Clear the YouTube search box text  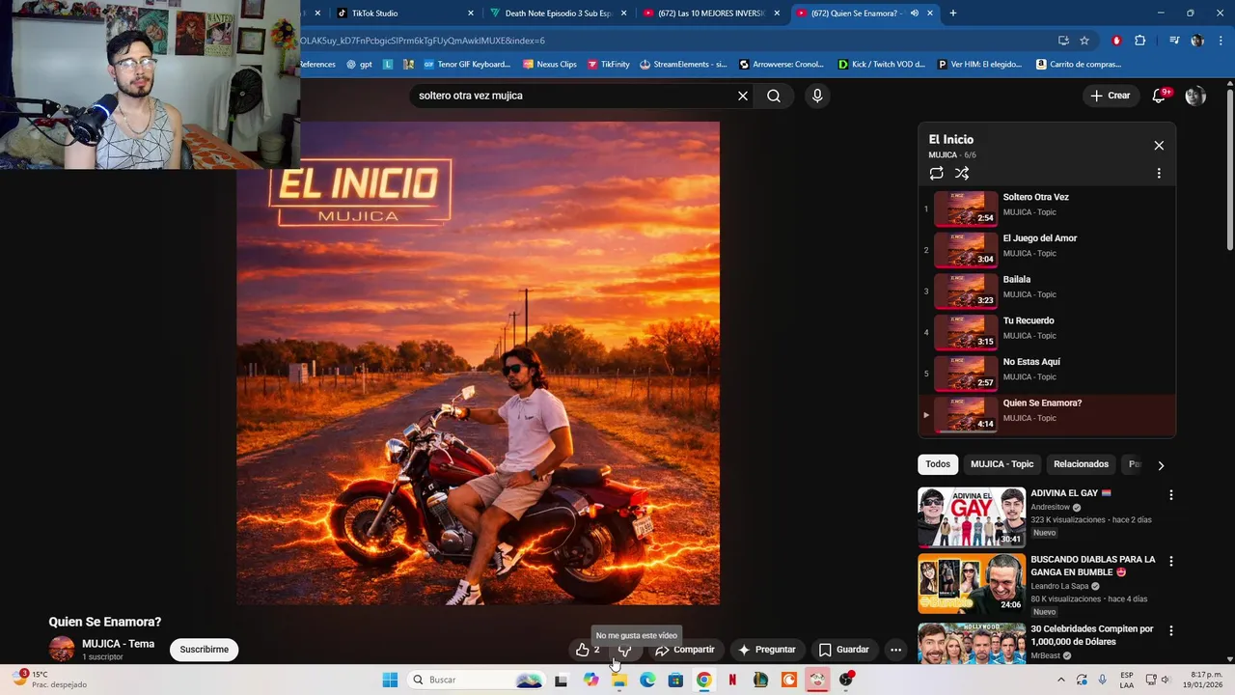743,96
